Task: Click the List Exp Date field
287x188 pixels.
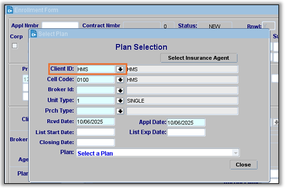Action: pos(186,132)
